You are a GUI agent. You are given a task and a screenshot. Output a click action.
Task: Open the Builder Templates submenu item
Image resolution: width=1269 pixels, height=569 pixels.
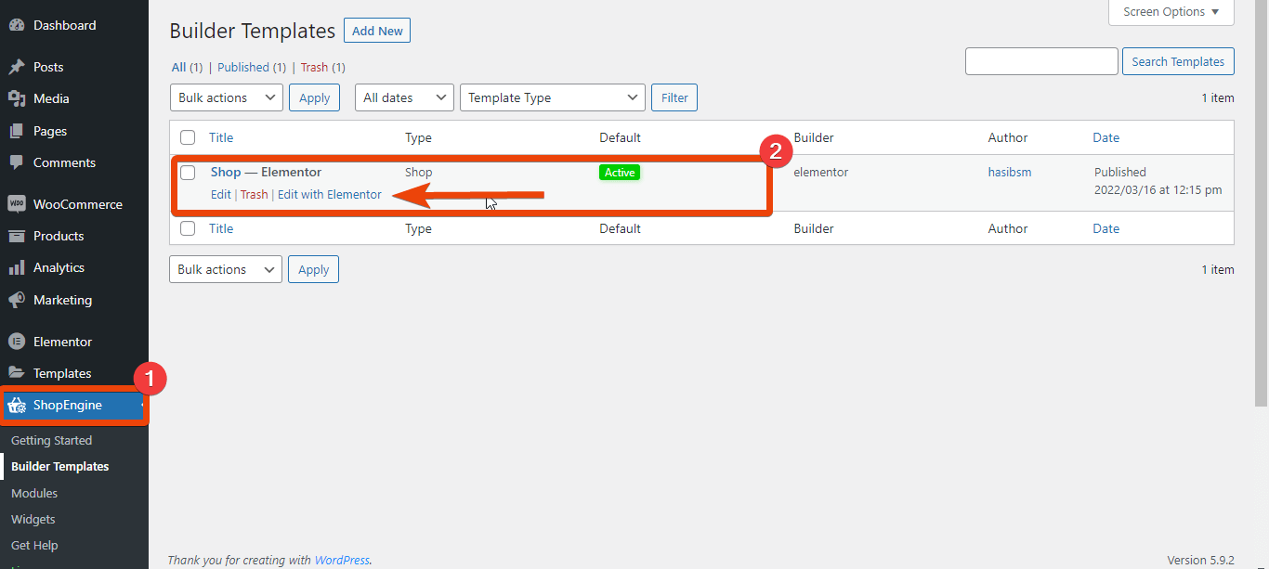59,466
